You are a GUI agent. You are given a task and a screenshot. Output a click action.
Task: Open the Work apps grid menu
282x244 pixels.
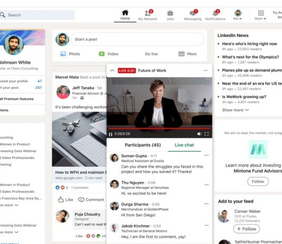click(260, 15)
